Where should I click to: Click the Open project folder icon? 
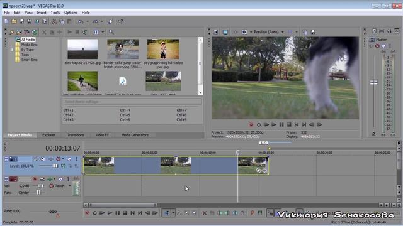pyautogui.click(x=14, y=21)
